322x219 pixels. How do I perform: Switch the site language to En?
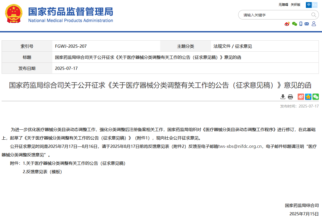pos(315,5)
